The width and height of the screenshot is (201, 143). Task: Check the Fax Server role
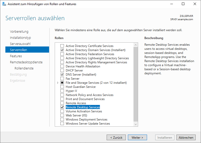click(62, 78)
